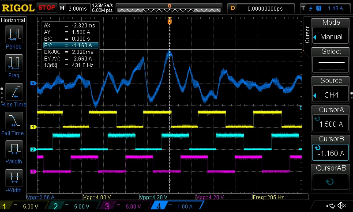The image size is (353, 212).
Task: Select channel 3 5.00 V scale label
Action: click(133, 206)
